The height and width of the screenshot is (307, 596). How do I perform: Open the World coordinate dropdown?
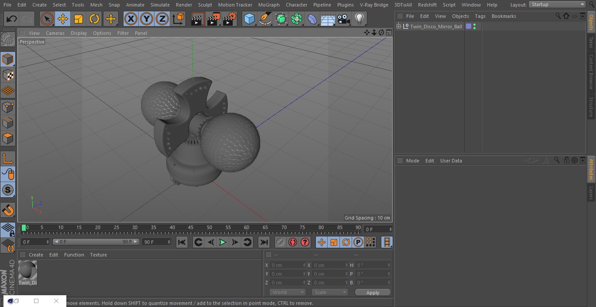288,292
